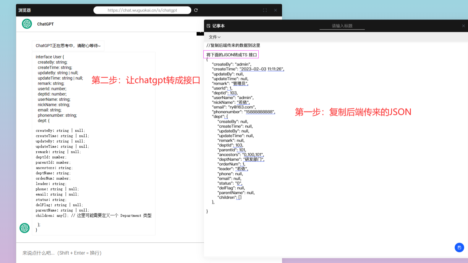Click the comment '//复制后端传来的数据到这里' in notepad
Image resolution: width=468 pixels, height=263 pixels.
(233, 45)
